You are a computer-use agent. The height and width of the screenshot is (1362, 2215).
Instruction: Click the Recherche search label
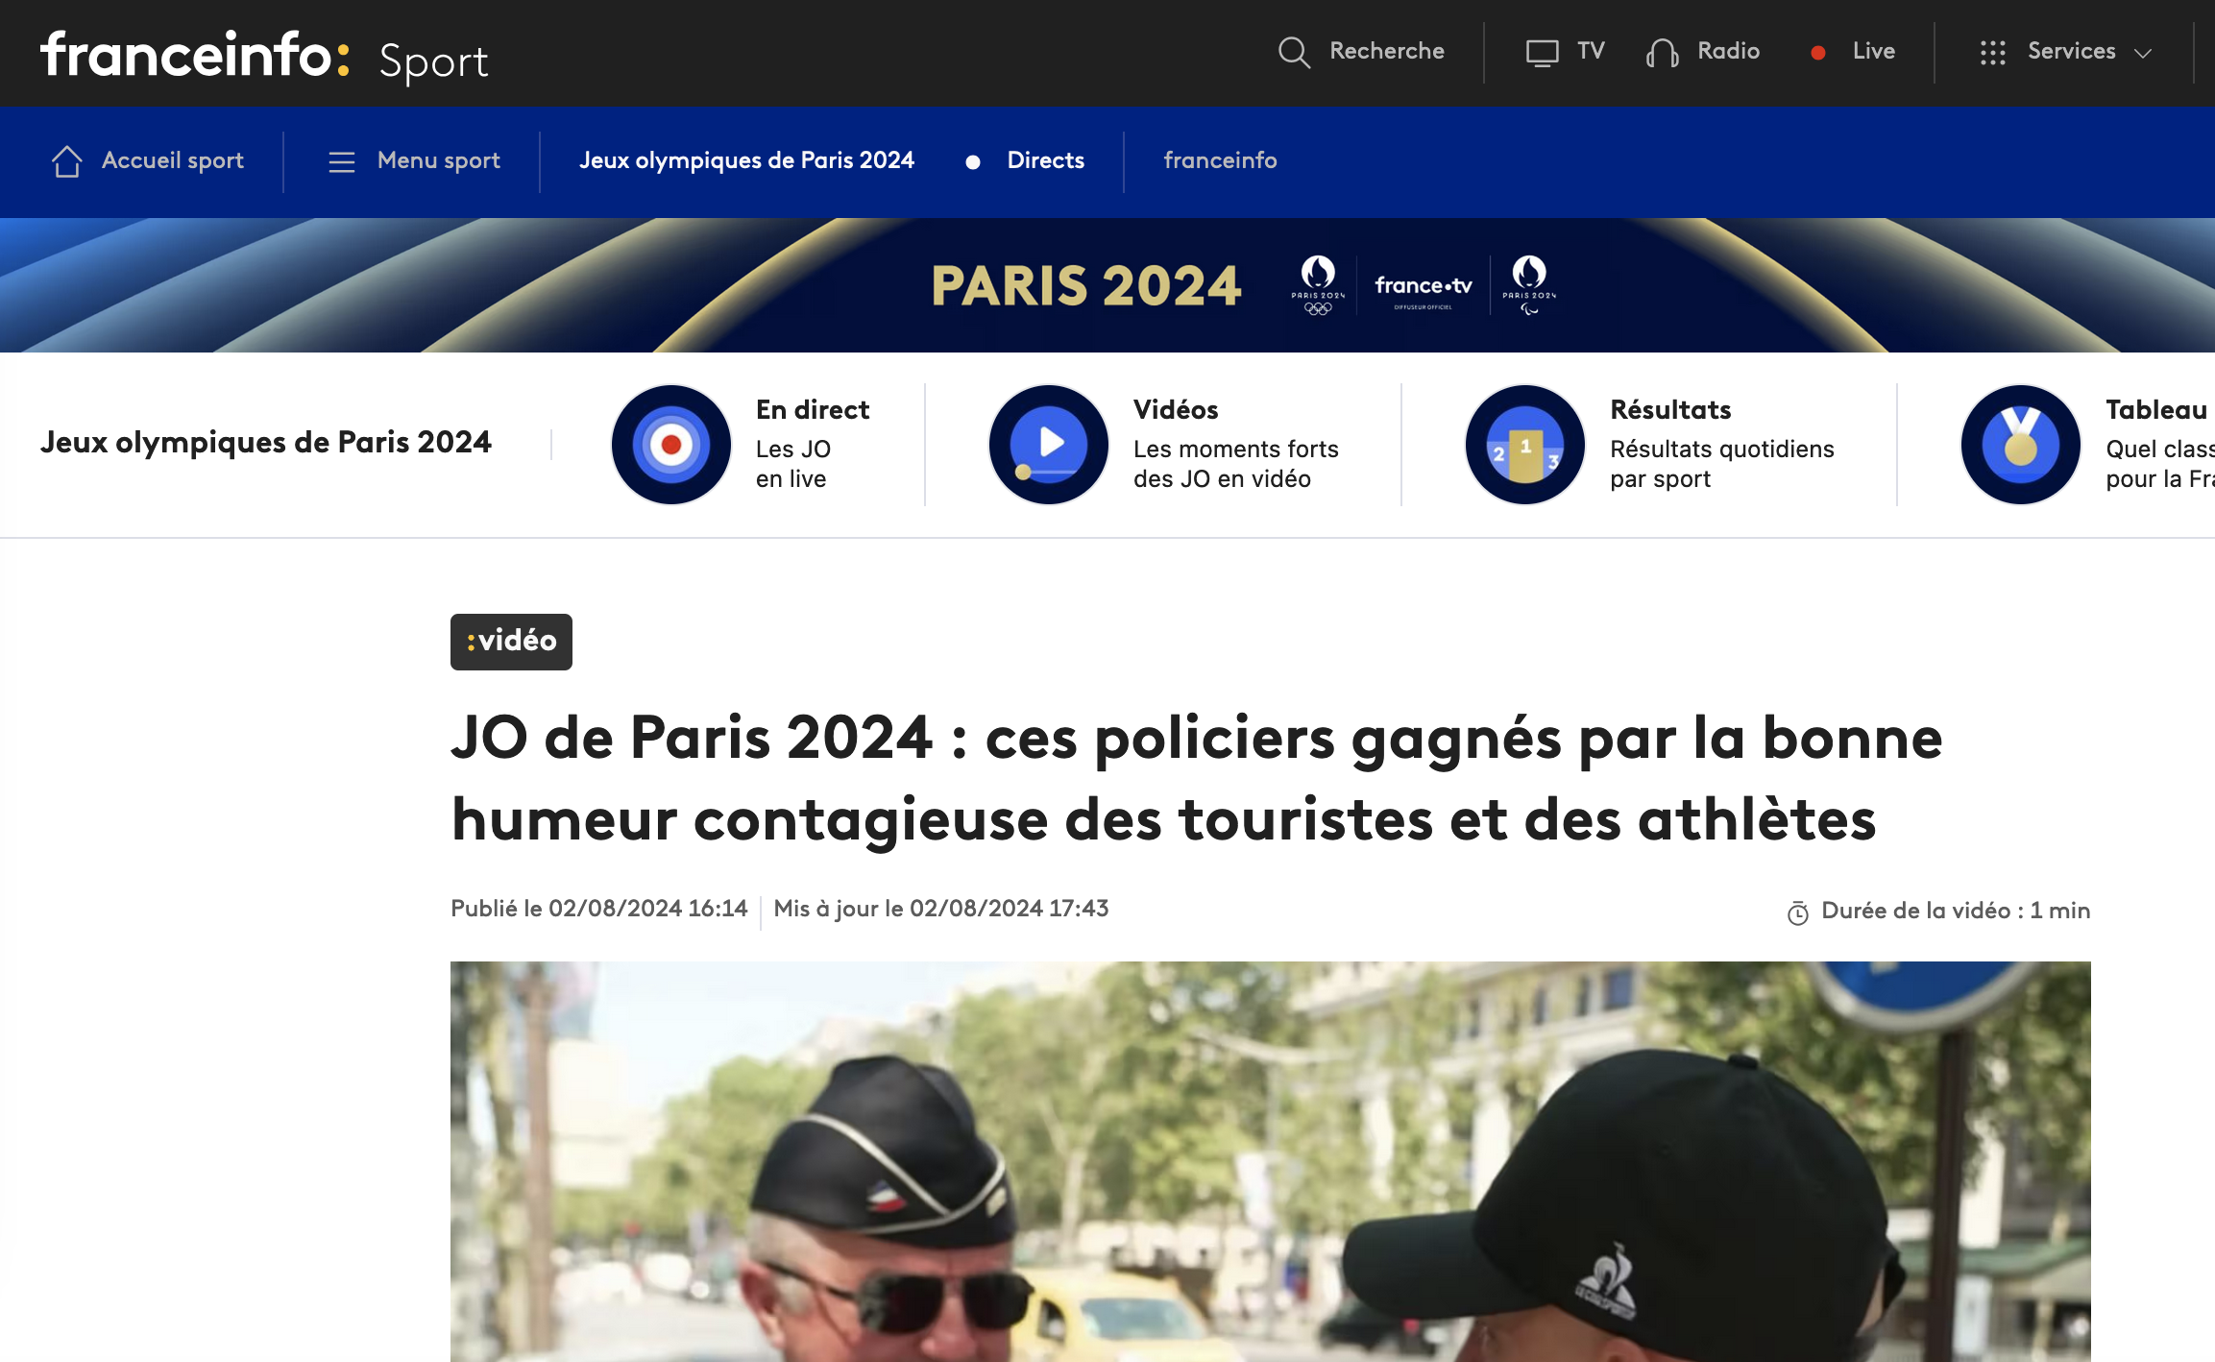tap(1386, 51)
